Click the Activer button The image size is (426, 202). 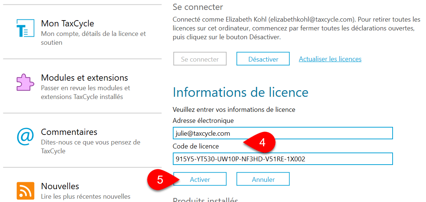coord(200,179)
